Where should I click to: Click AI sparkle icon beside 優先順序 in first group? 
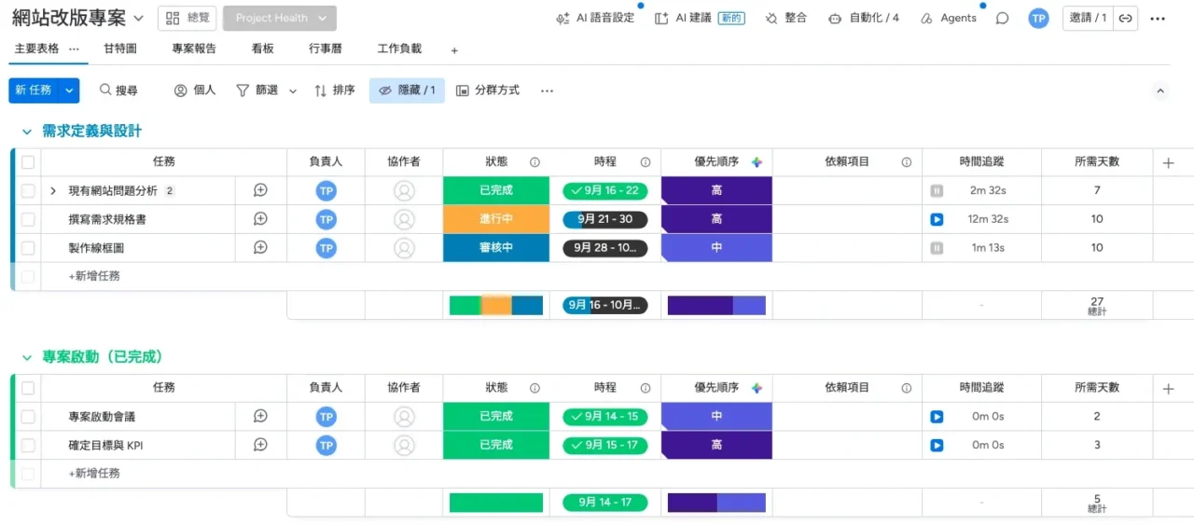tap(757, 162)
